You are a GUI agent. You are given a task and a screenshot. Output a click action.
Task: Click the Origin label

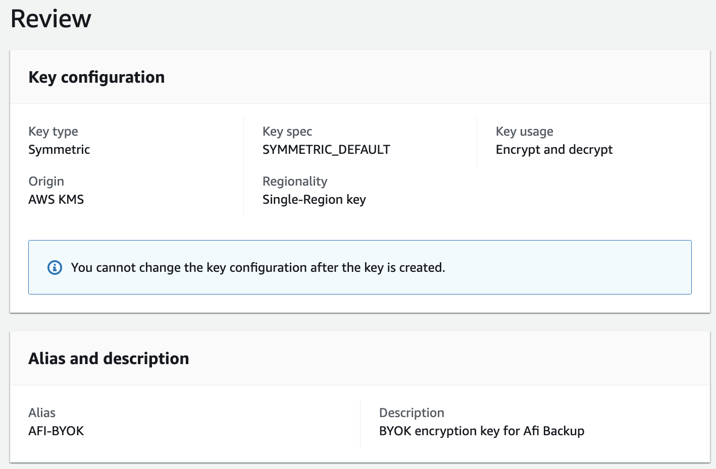[46, 182]
